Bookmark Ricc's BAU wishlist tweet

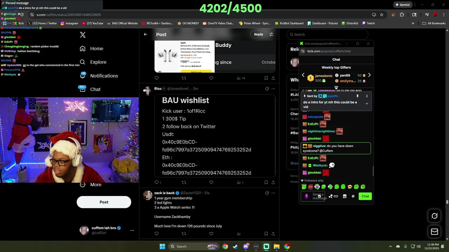[x=266, y=182]
